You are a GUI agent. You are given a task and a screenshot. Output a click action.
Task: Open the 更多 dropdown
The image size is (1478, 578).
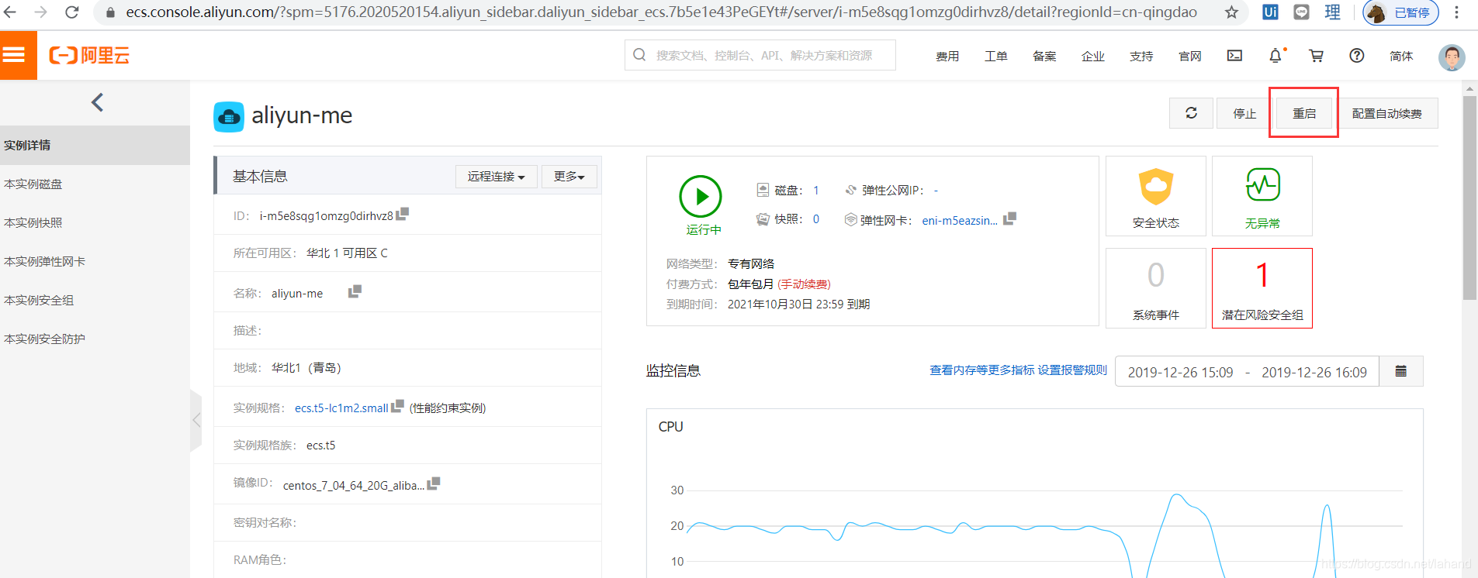(569, 177)
